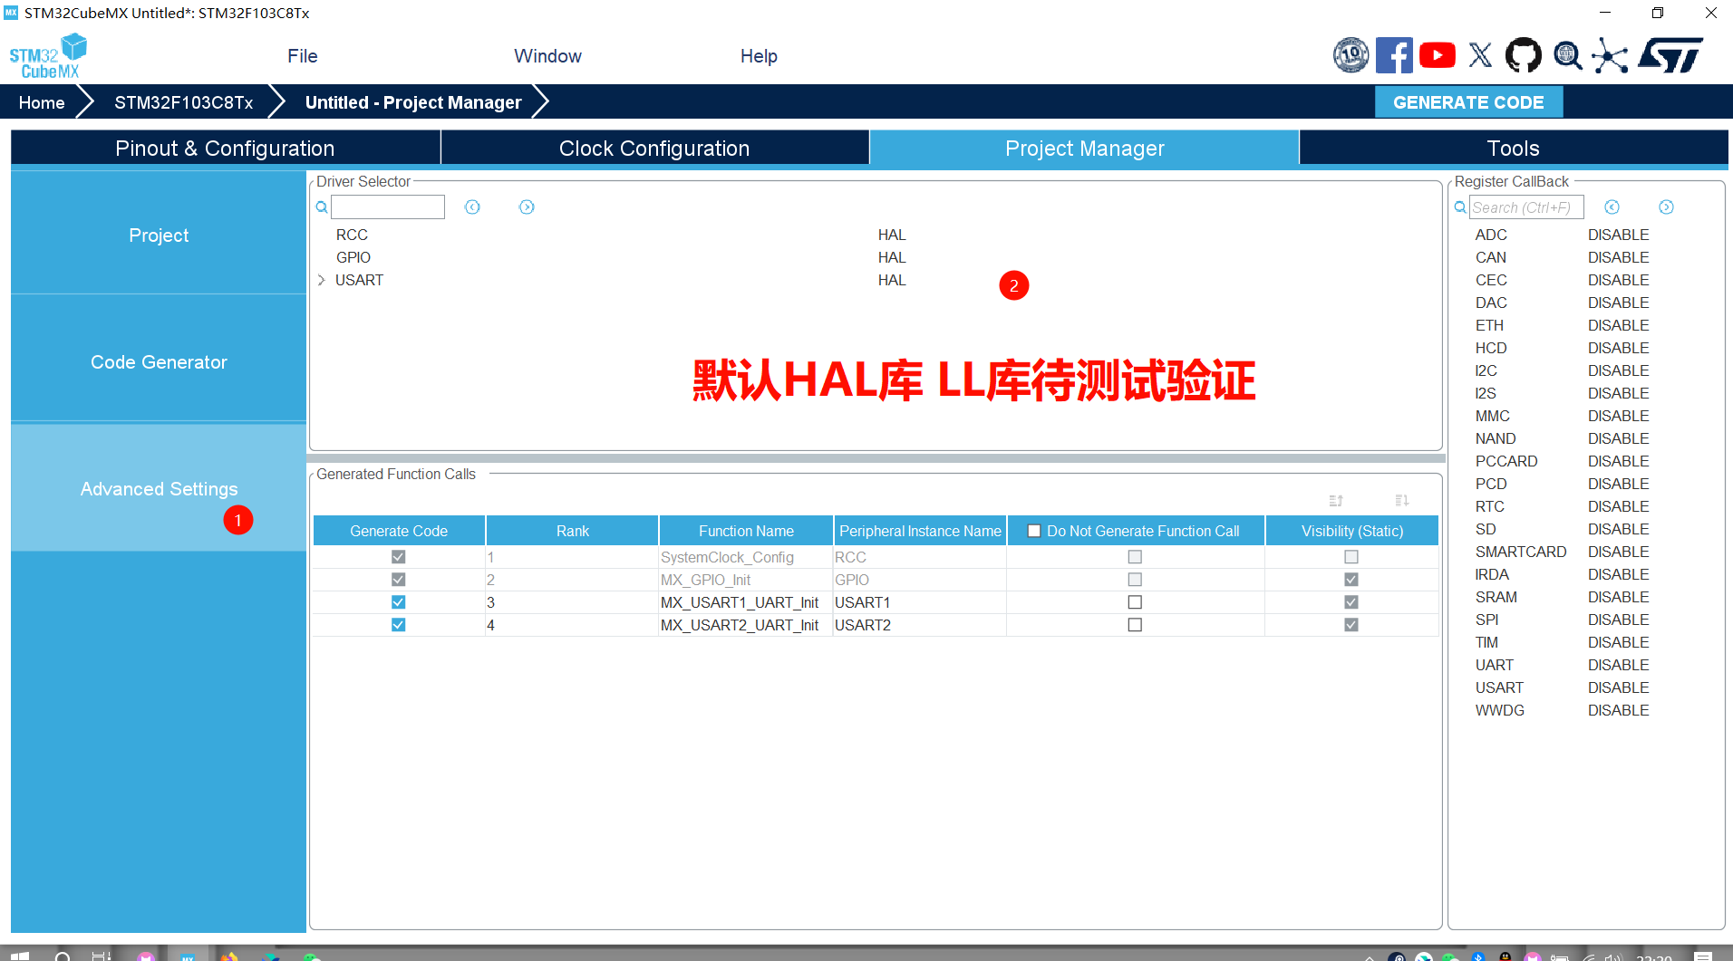Click the Function Name column header
This screenshot has width=1733, height=961.
[746, 531]
